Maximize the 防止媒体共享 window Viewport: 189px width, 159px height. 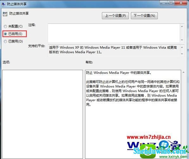171,3
